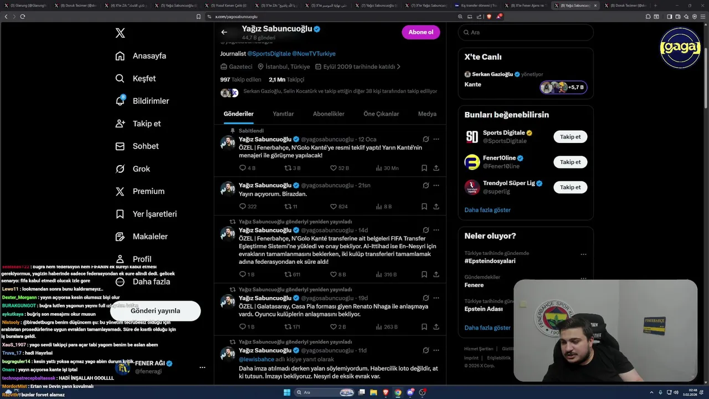The height and width of the screenshot is (399, 709).
Task: Switch to the Abonelikler tab
Action: (x=328, y=114)
